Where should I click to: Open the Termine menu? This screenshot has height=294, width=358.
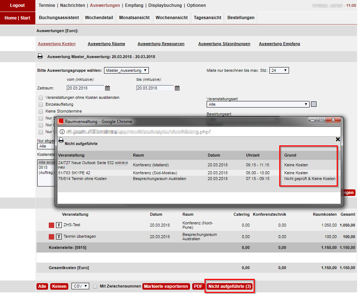point(47,5)
